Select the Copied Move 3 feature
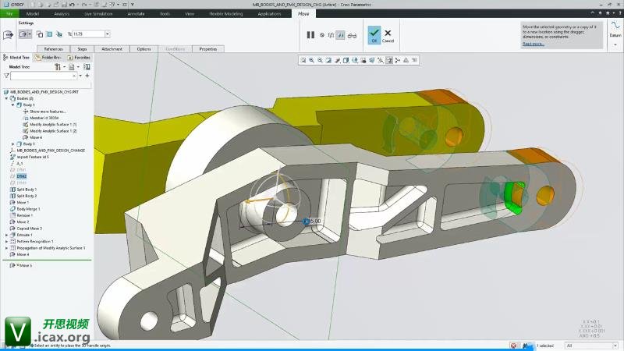Image resolution: width=624 pixels, height=351 pixels. point(30,229)
